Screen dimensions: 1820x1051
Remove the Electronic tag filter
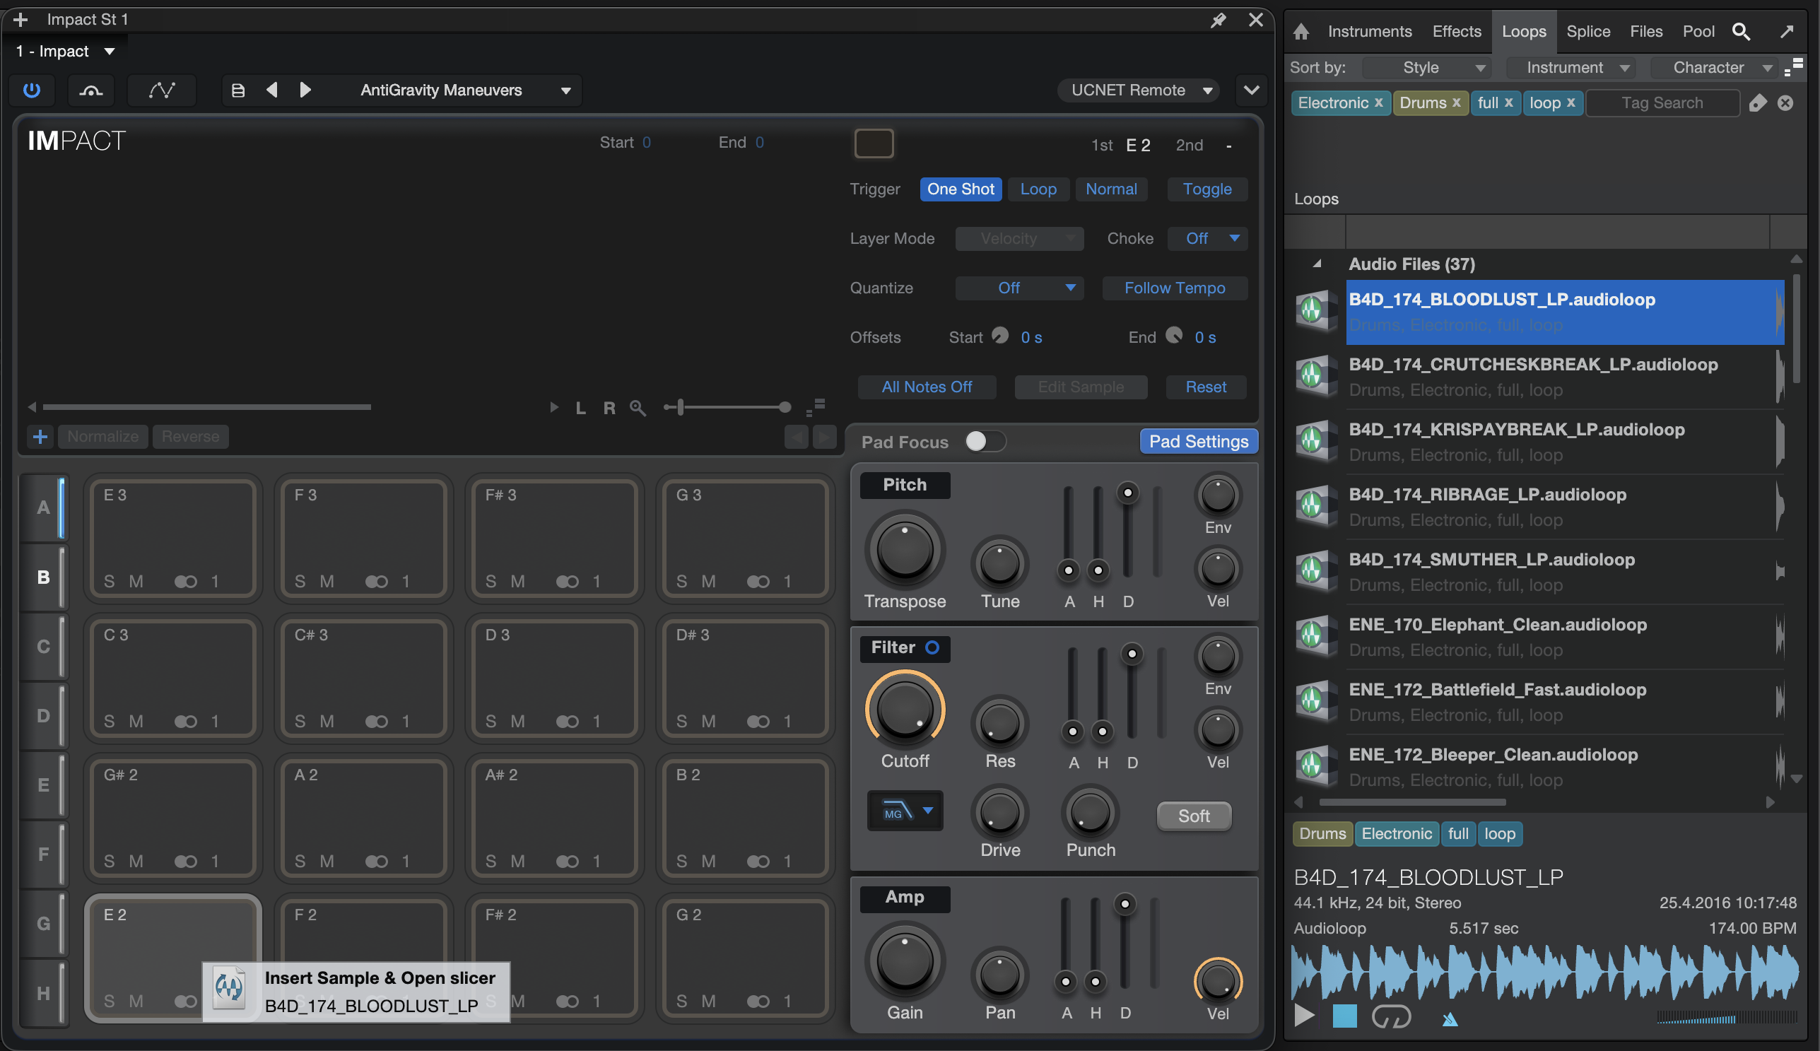tap(1378, 102)
